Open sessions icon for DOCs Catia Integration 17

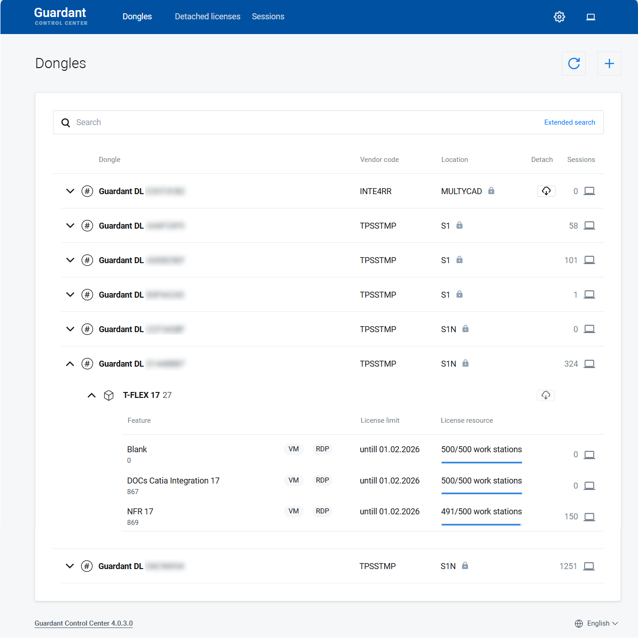(x=590, y=486)
